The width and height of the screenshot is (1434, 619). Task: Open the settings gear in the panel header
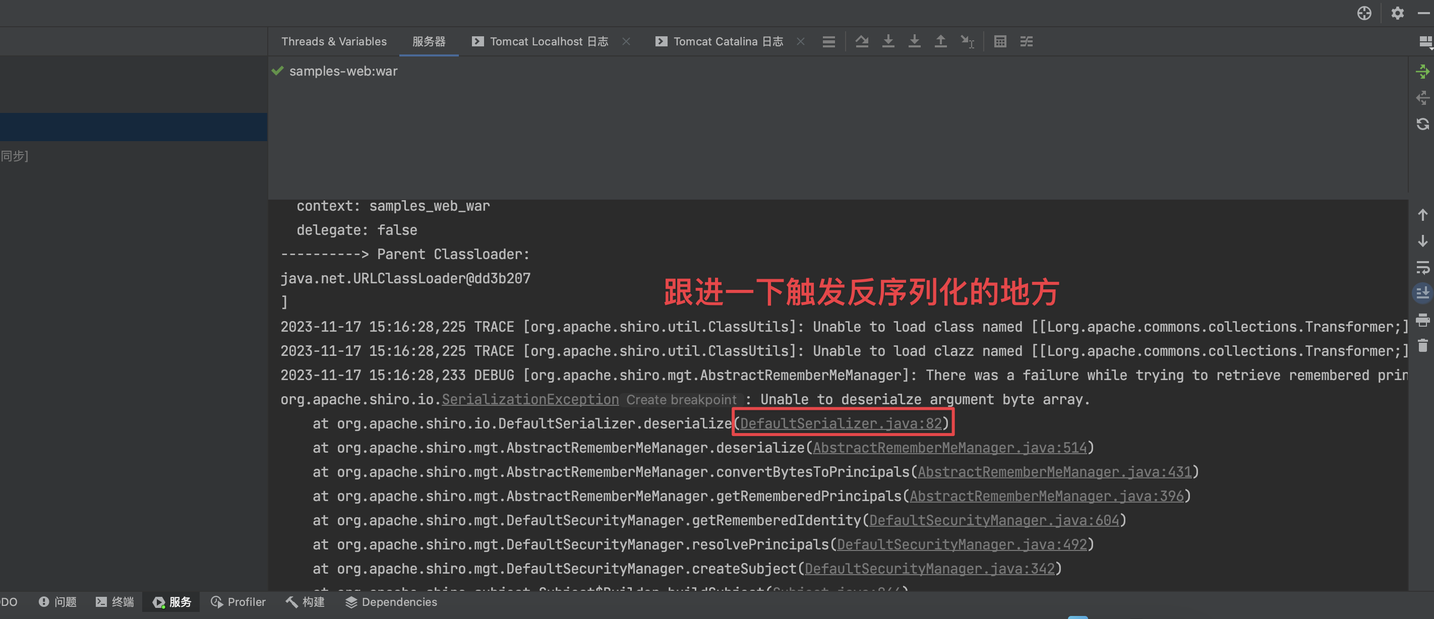coord(1397,14)
